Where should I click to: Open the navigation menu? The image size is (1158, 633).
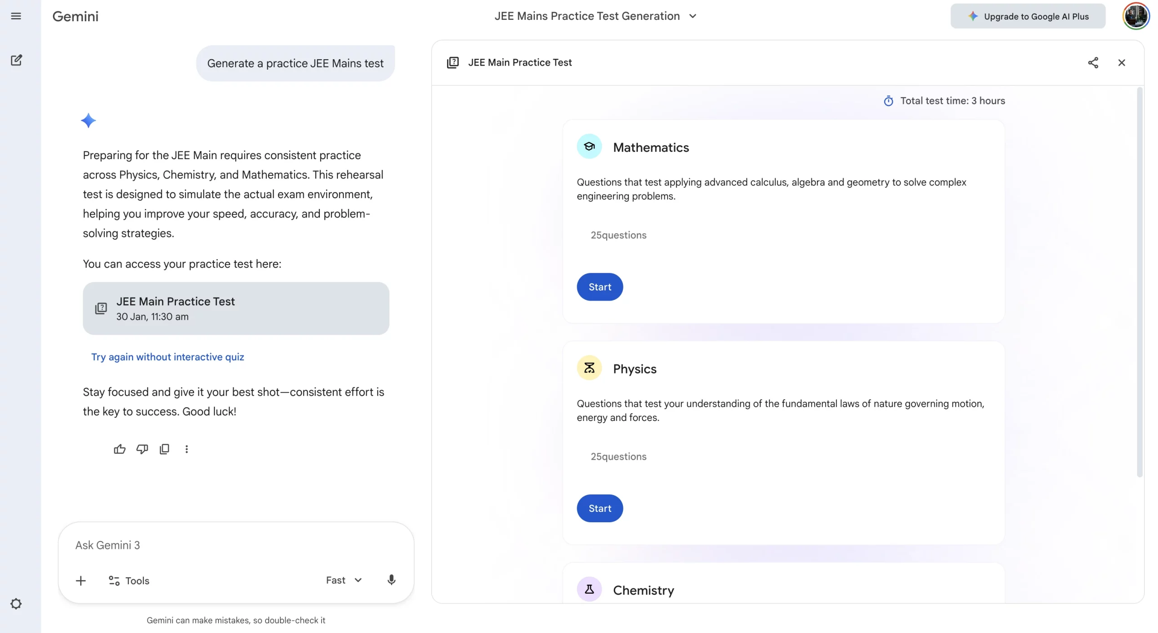16,16
